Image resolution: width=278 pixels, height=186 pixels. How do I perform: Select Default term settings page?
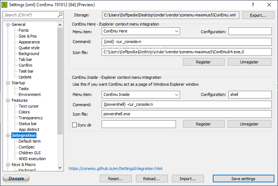point(30,141)
